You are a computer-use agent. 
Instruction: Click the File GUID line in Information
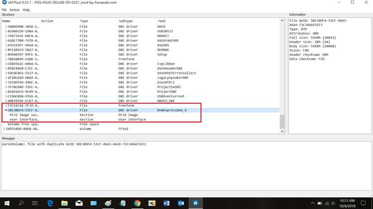point(318,23)
